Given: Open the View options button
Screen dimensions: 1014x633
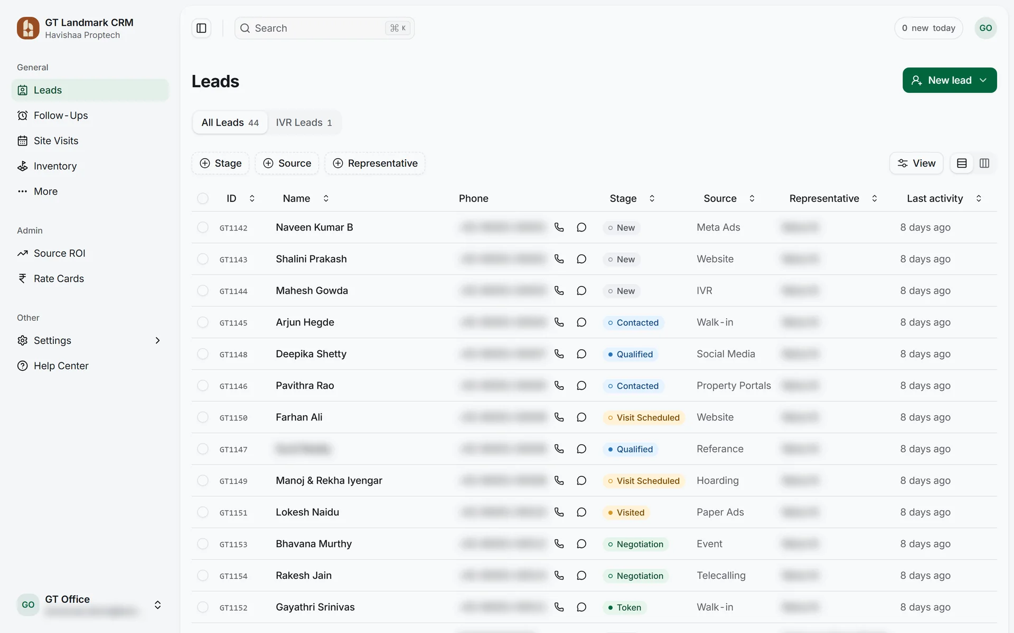Looking at the screenshot, I should click(916, 164).
